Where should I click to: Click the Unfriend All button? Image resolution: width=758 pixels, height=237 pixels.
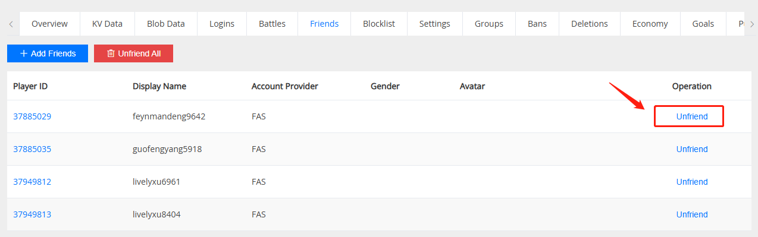click(133, 53)
